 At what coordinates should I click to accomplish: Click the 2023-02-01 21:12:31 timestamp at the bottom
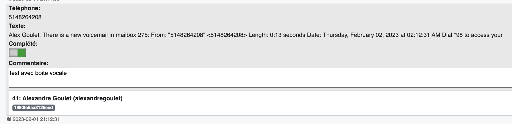(x=36, y=119)
